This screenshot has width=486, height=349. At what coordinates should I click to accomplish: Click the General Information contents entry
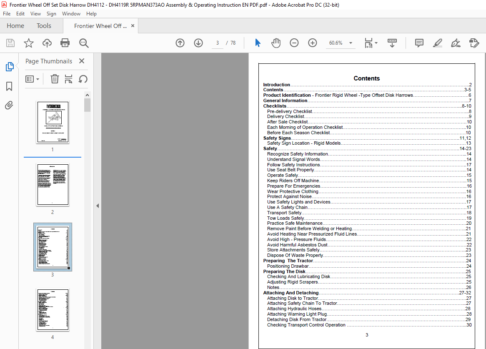click(x=367, y=100)
